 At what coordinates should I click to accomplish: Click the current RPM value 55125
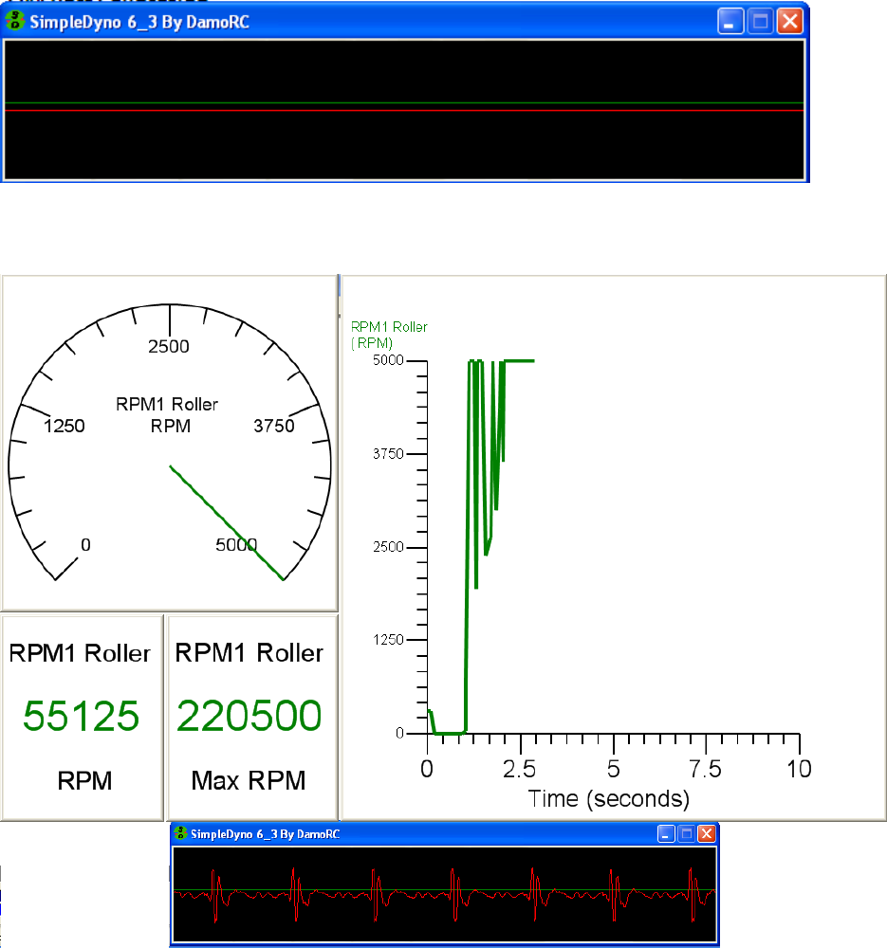pos(81,716)
